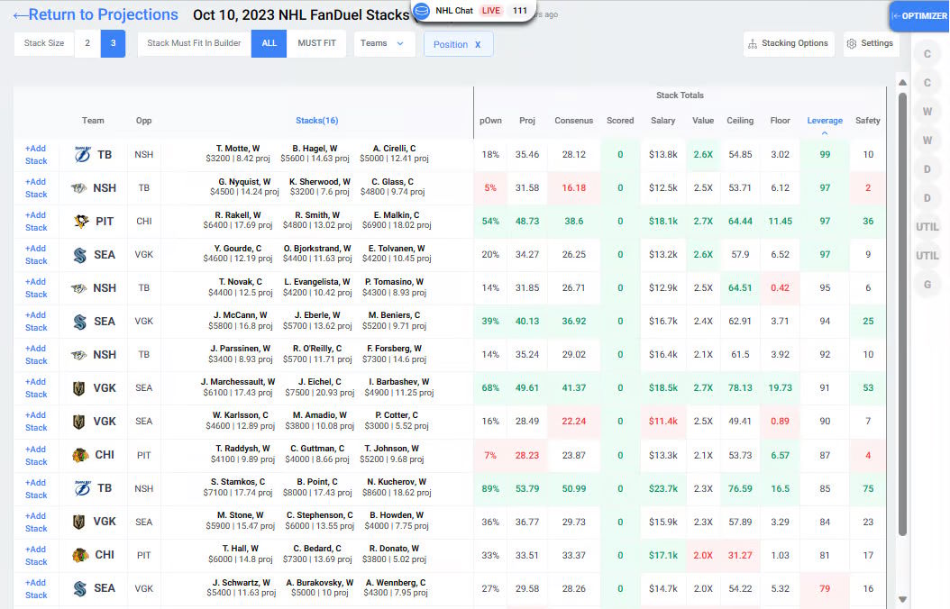Click the LIVE badge in NHL Chat
This screenshot has height=609, width=950.
[490, 10]
